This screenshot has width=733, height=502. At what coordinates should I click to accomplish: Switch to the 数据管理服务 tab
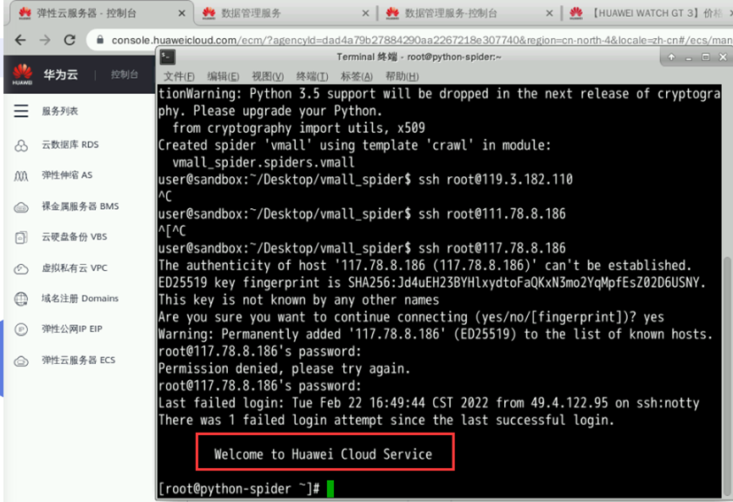[286, 13]
